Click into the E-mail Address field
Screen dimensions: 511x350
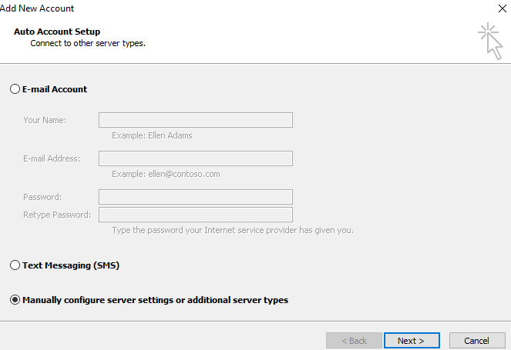coord(196,158)
